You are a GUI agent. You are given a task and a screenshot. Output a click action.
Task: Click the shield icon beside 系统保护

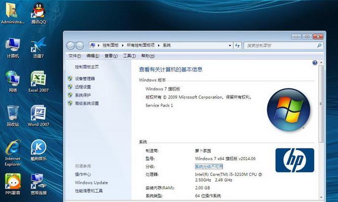coord(70,95)
